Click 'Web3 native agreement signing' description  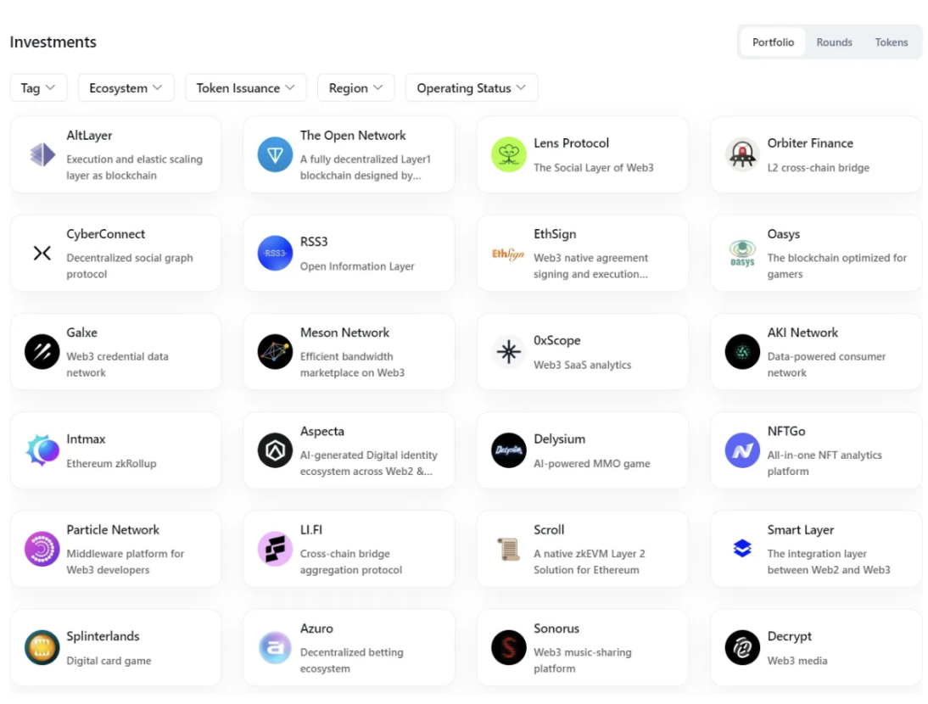[590, 265]
